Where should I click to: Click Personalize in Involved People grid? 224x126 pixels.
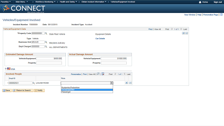click(x=76, y=74)
